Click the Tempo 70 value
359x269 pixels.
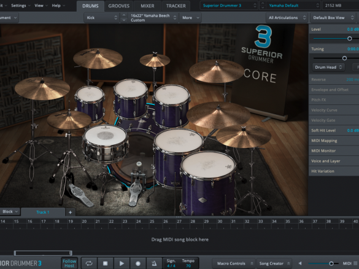(188, 266)
